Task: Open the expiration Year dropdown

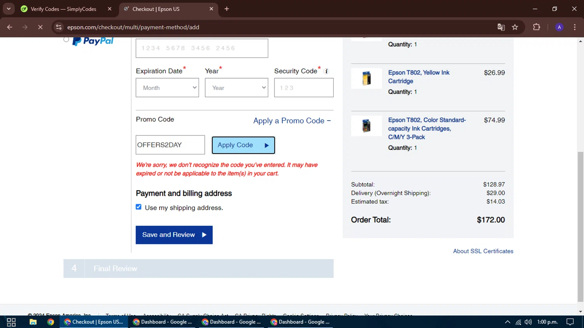Action: point(236,88)
